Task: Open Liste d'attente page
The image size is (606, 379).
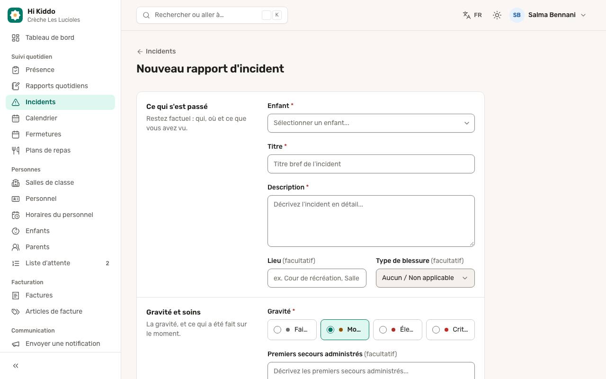Action: (60, 263)
